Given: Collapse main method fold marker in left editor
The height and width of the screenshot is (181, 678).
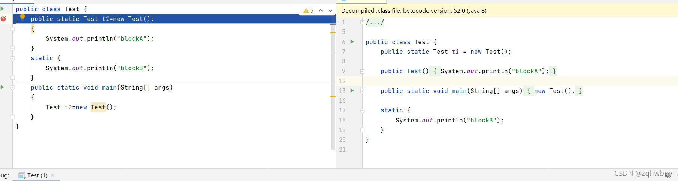Looking at the screenshot, I should 13,88.
